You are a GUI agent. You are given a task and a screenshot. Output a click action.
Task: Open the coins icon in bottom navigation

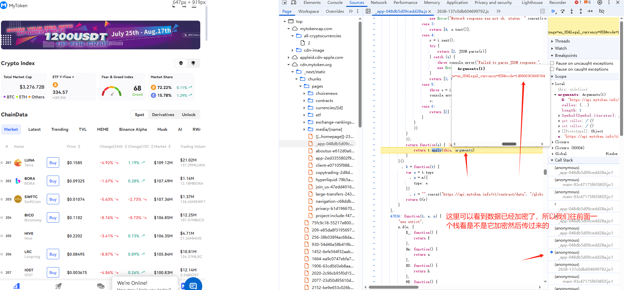100,286
